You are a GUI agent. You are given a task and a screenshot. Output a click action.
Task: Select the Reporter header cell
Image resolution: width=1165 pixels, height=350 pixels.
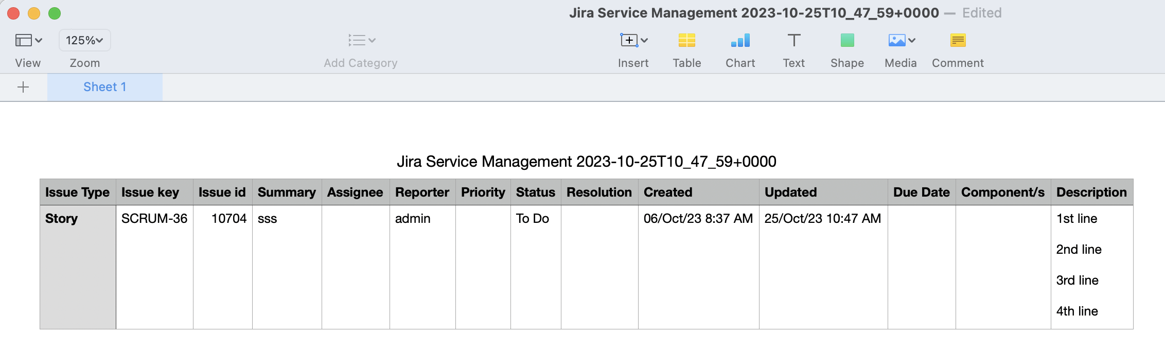[x=422, y=192]
